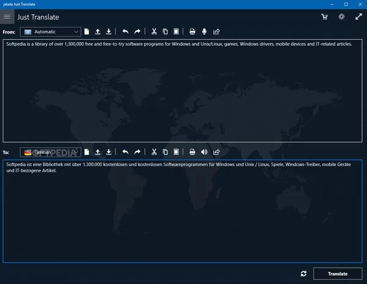Swap languages with the refresh arrows icon

pos(303,274)
